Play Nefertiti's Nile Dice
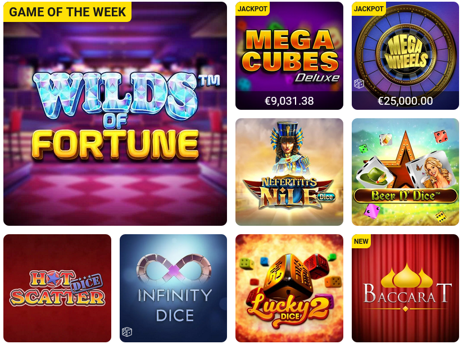463x344 pixels. [x=289, y=172]
